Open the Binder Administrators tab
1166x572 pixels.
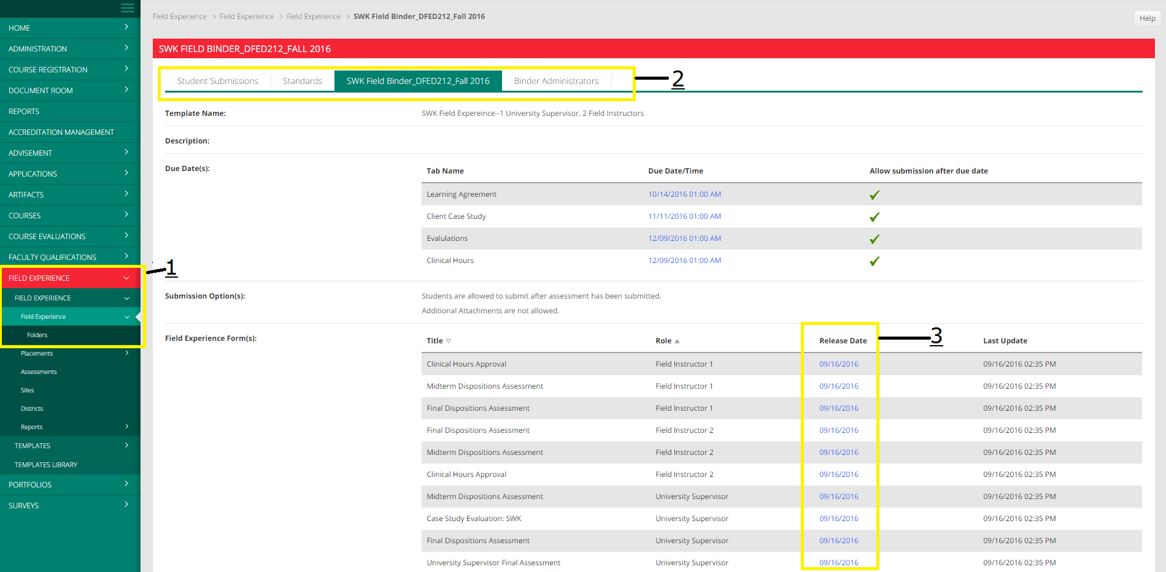(557, 81)
